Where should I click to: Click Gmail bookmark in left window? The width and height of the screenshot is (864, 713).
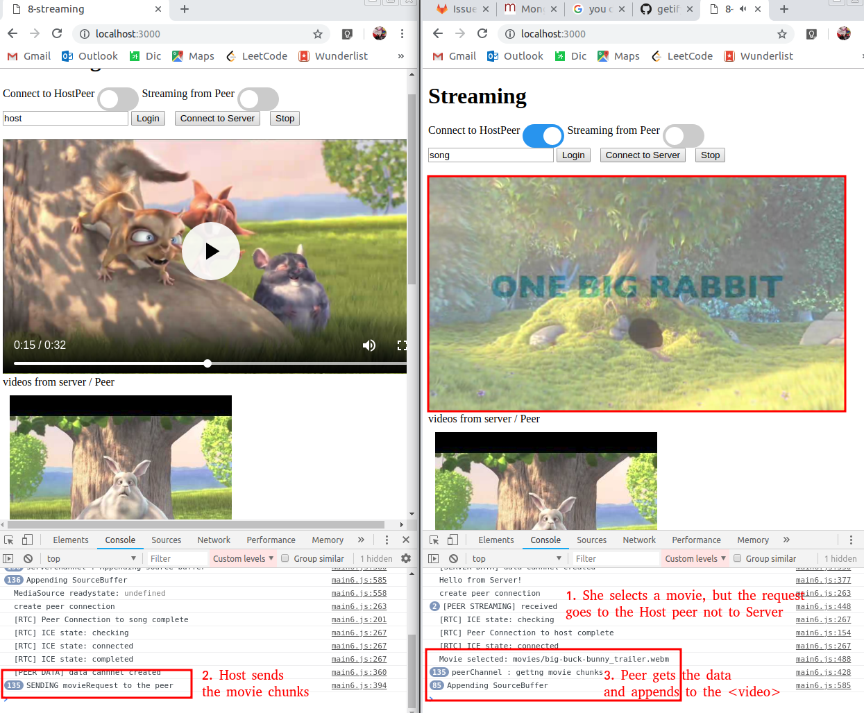[x=29, y=56]
